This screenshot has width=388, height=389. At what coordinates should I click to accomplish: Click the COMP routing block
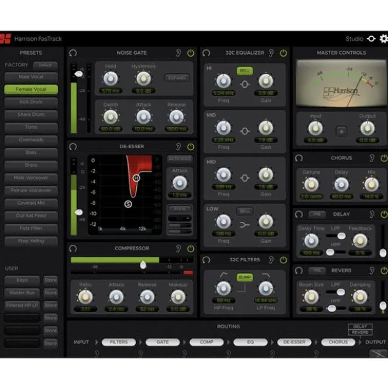click(x=206, y=342)
